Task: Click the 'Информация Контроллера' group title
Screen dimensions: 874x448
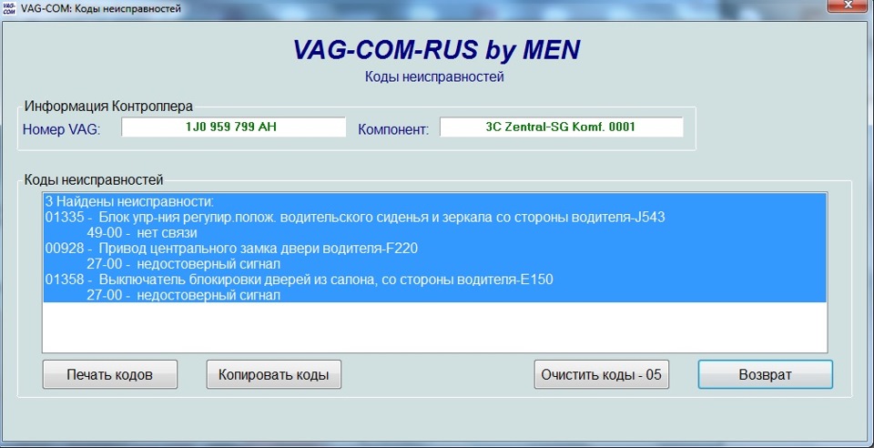Action: 109,106
